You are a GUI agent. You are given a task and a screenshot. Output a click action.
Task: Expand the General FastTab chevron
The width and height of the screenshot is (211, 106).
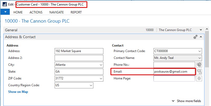coord(201,30)
